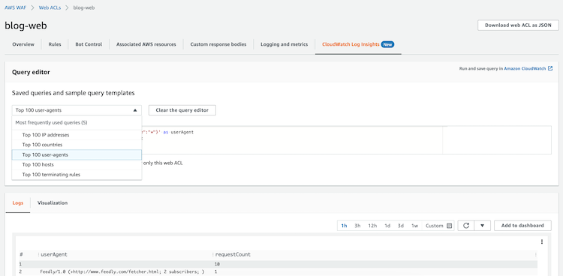Open the Custom time range picker
The height and width of the screenshot is (276, 563).
[438, 226]
